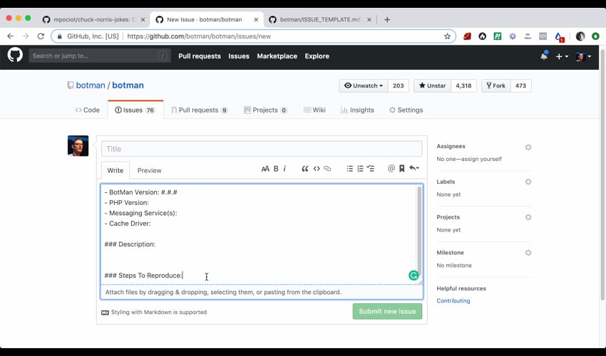The width and height of the screenshot is (606, 356).
Task: Click the text size heading icon
Action: [x=265, y=169]
